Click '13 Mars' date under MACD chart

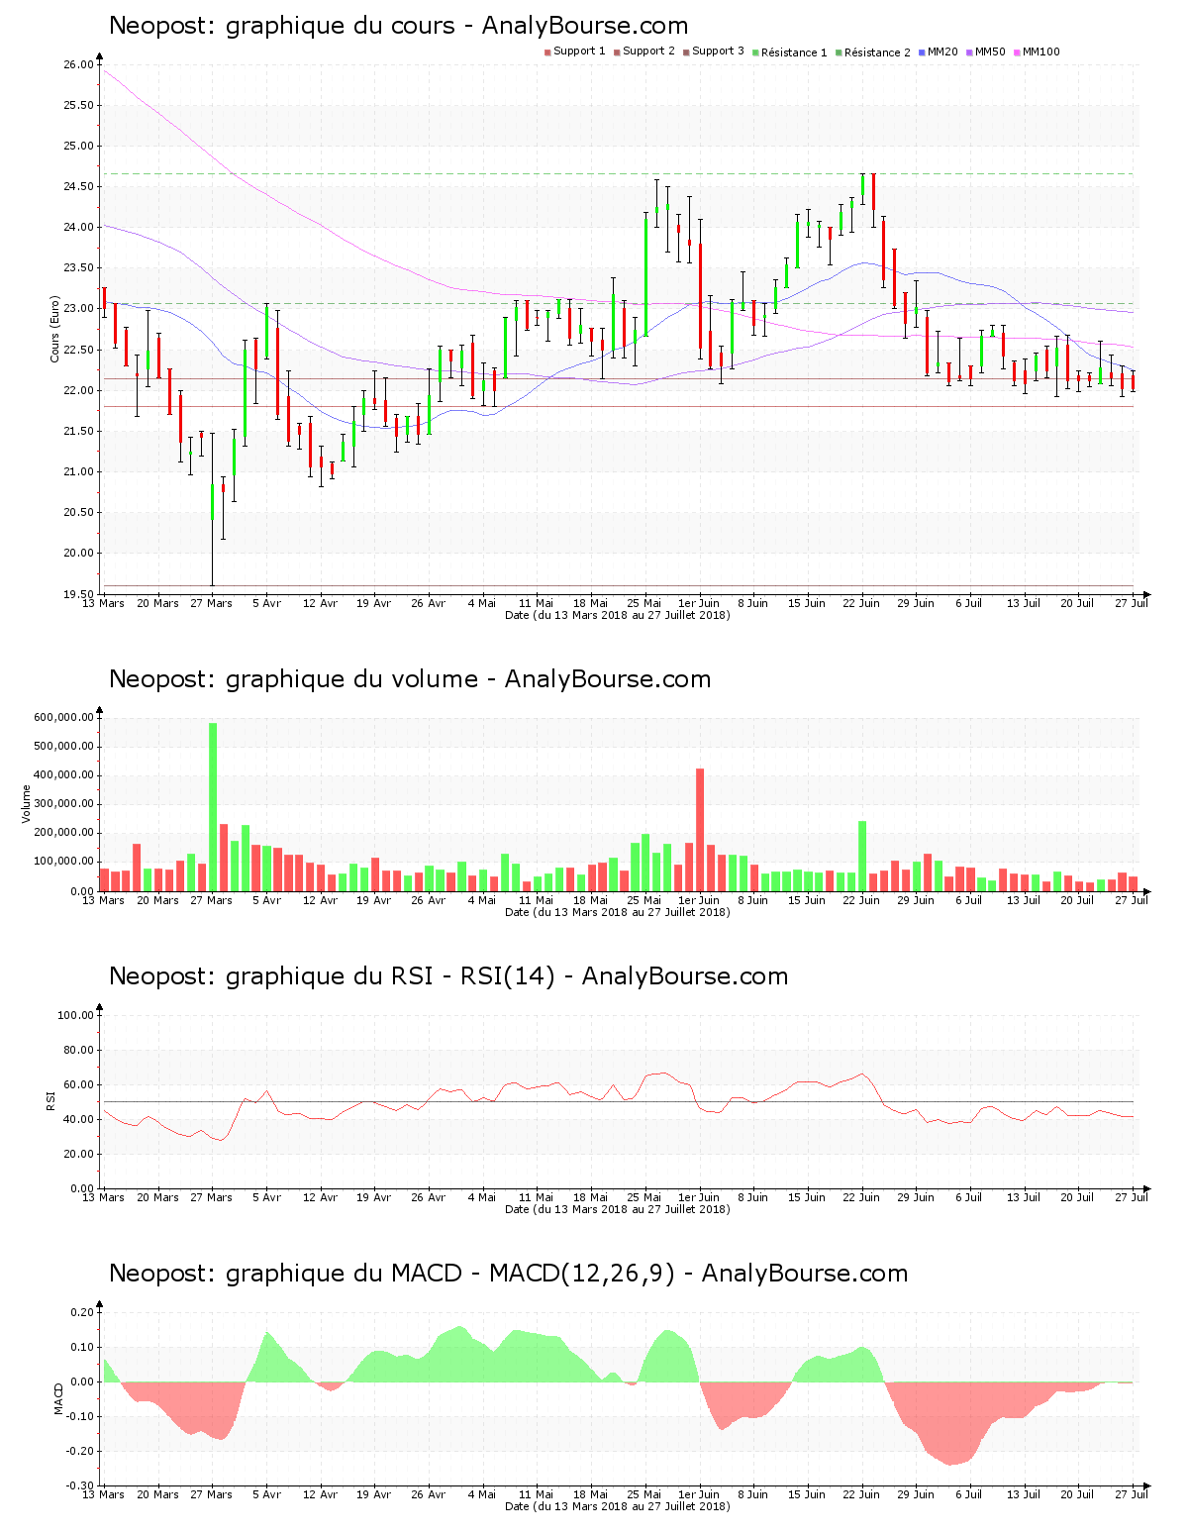103,1495
